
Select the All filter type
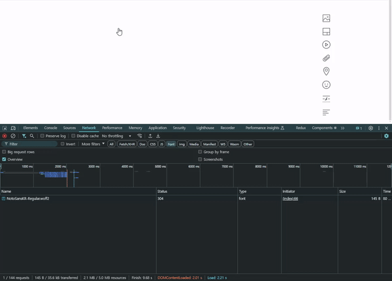pos(111,144)
